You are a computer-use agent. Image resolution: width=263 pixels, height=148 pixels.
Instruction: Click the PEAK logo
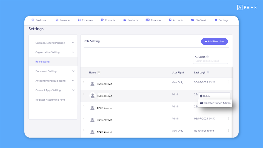pyautogui.click(x=247, y=8)
